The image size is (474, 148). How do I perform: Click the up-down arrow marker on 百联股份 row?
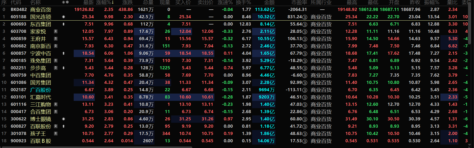pyautogui.click(x=64, y=126)
